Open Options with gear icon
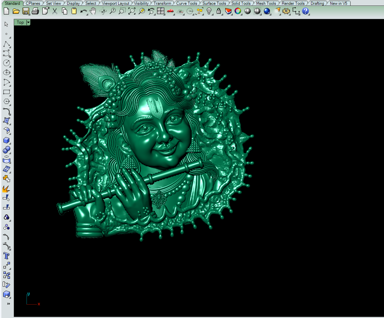This screenshot has width=384, height=318. pyautogui.click(x=286, y=11)
